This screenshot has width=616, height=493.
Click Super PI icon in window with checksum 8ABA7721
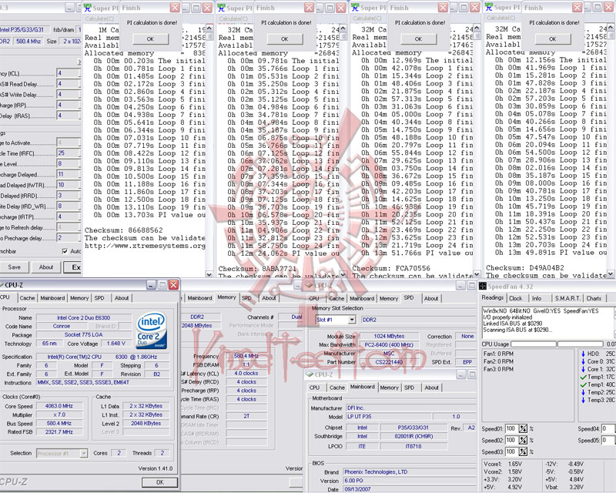click(221, 8)
